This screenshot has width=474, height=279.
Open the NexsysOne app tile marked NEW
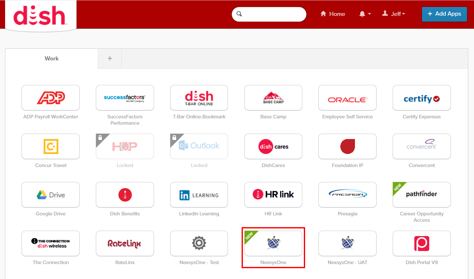(273, 243)
